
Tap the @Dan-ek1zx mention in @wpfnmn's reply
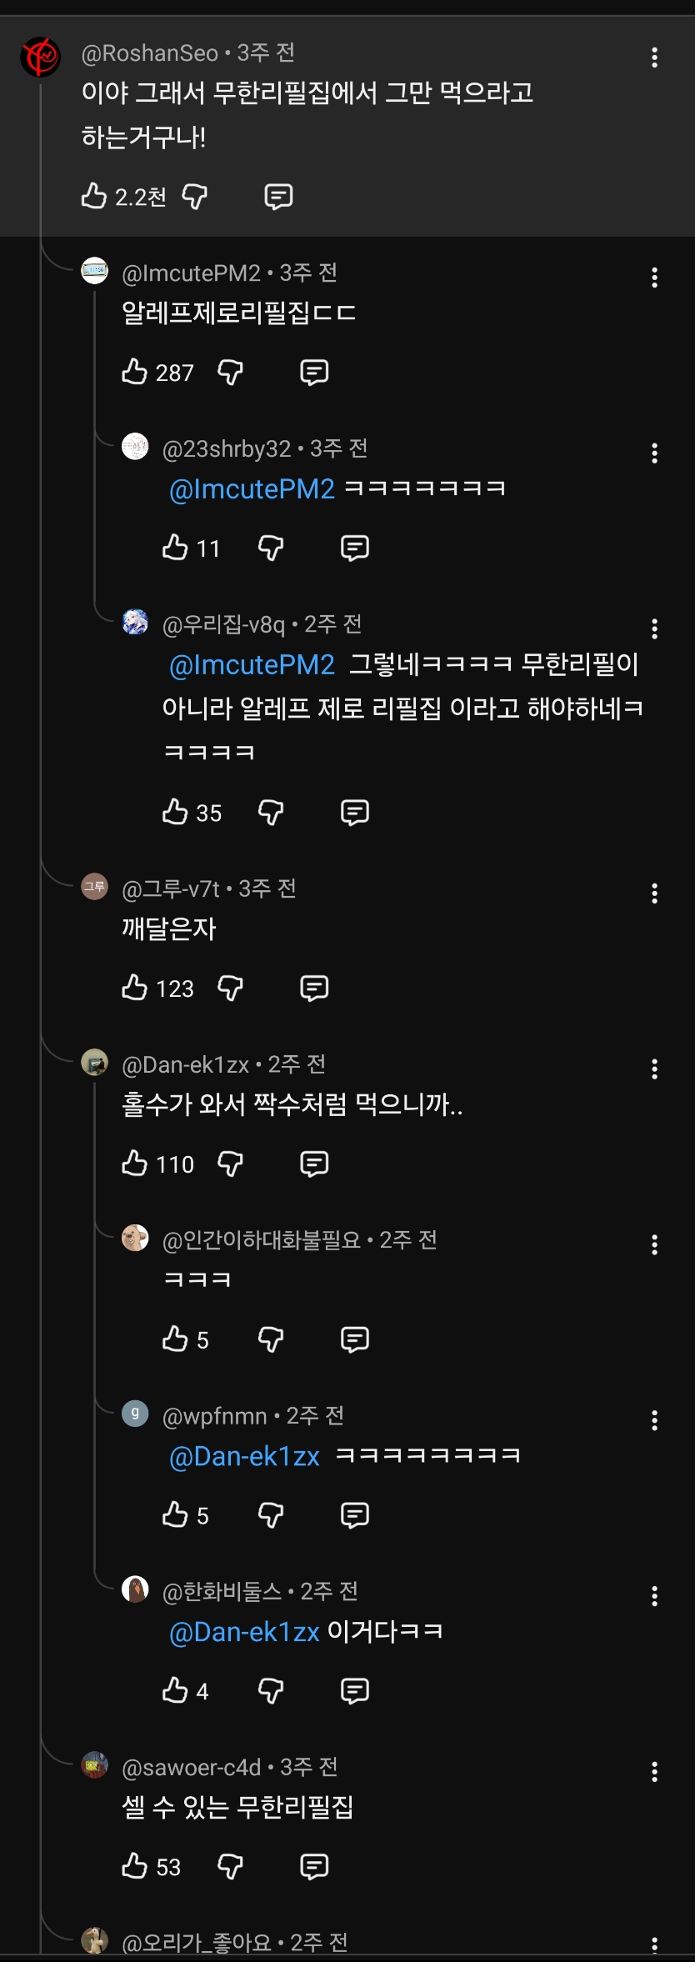pos(245,1456)
